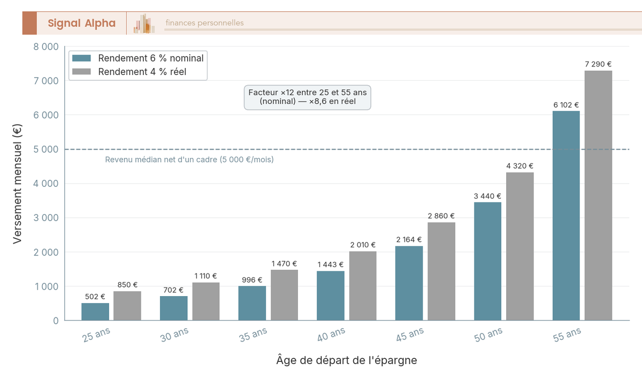Click the gray bar labeled 1 110 €

pyautogui.click(x=206, y=301)
